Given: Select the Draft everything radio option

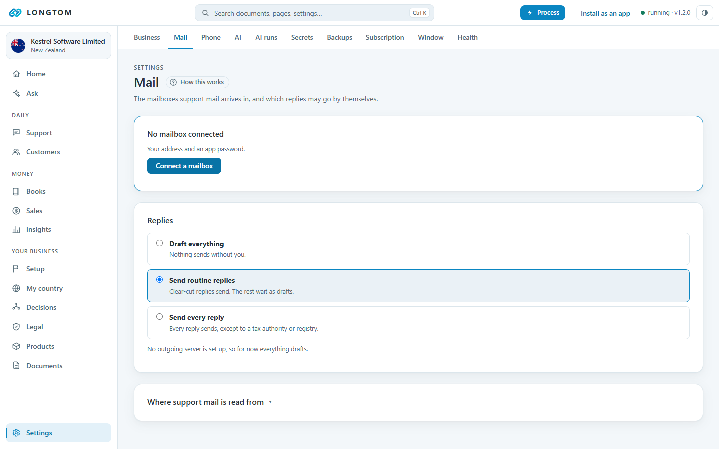Looking at the screenshot, I should click(159, 243).
